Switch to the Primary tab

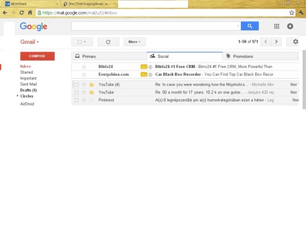pos(109,57)
